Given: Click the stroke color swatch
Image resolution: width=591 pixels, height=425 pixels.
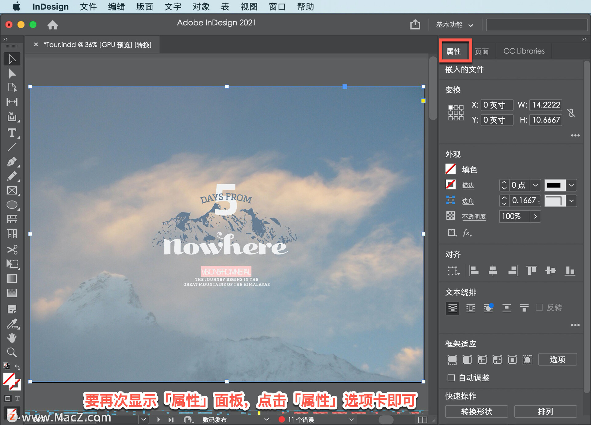Looking at the screenshot, I should [x=451, y=185].
